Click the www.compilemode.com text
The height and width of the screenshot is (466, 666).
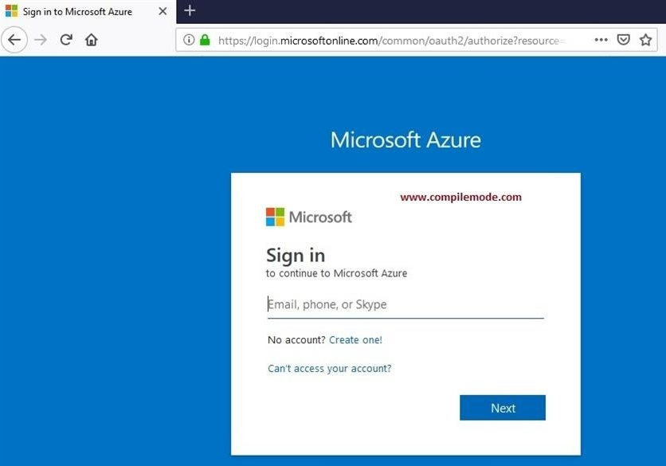pyautogui.click(x=461, y=196)
